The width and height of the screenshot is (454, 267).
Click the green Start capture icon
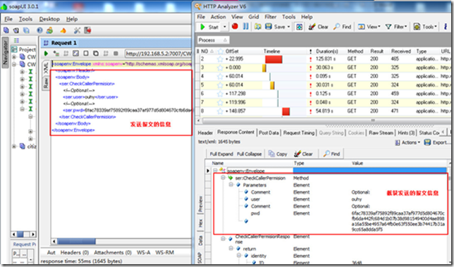tap(202, 27)
